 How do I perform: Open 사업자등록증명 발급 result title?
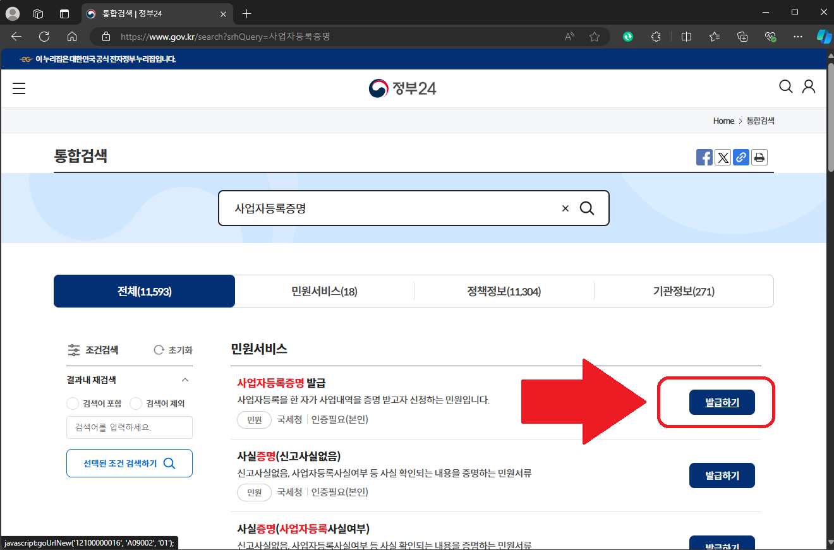[x=282, y=383]
